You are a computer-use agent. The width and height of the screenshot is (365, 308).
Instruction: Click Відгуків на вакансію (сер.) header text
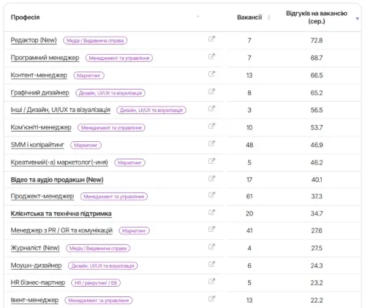316,17
